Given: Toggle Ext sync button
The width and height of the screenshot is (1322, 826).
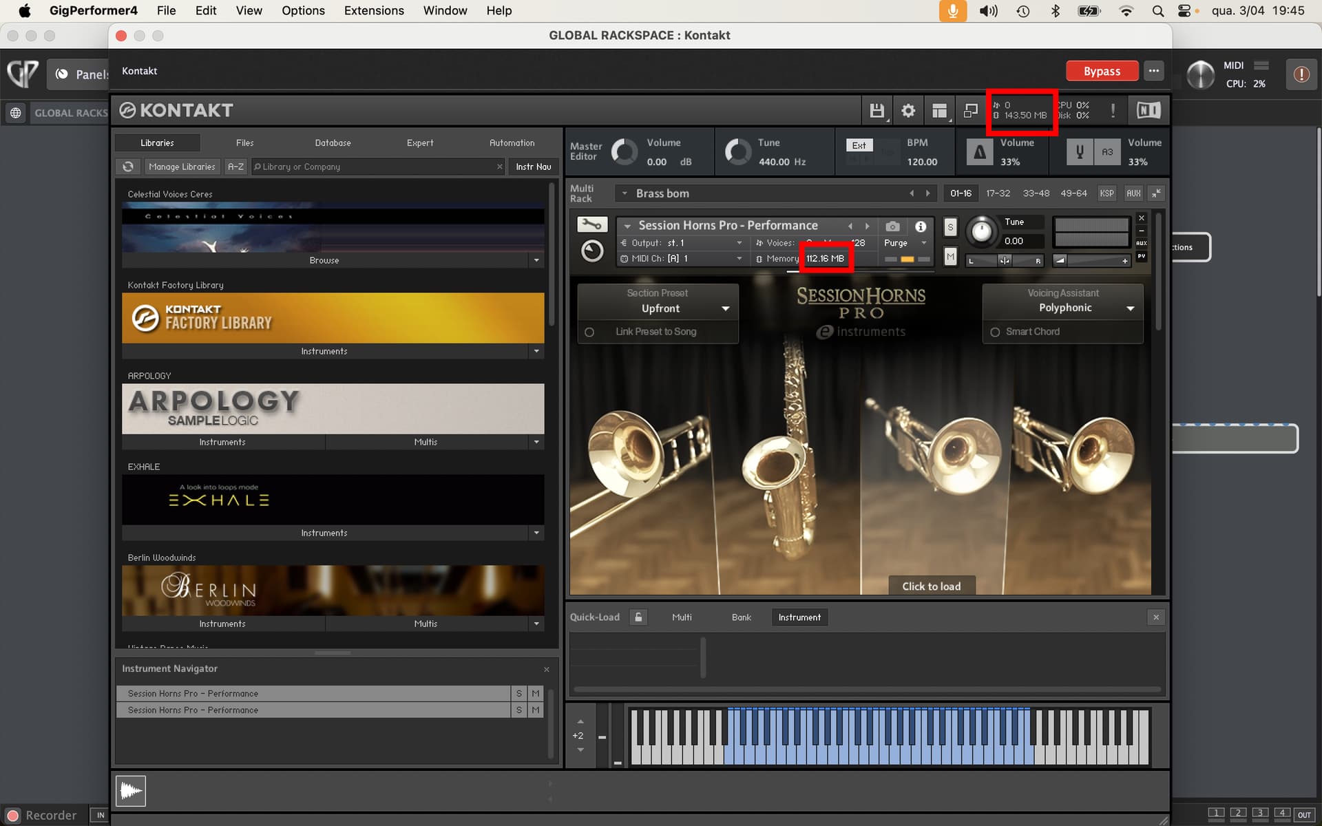Looking at the screenshot, I should pyautogui.click(x=859, y=145).
